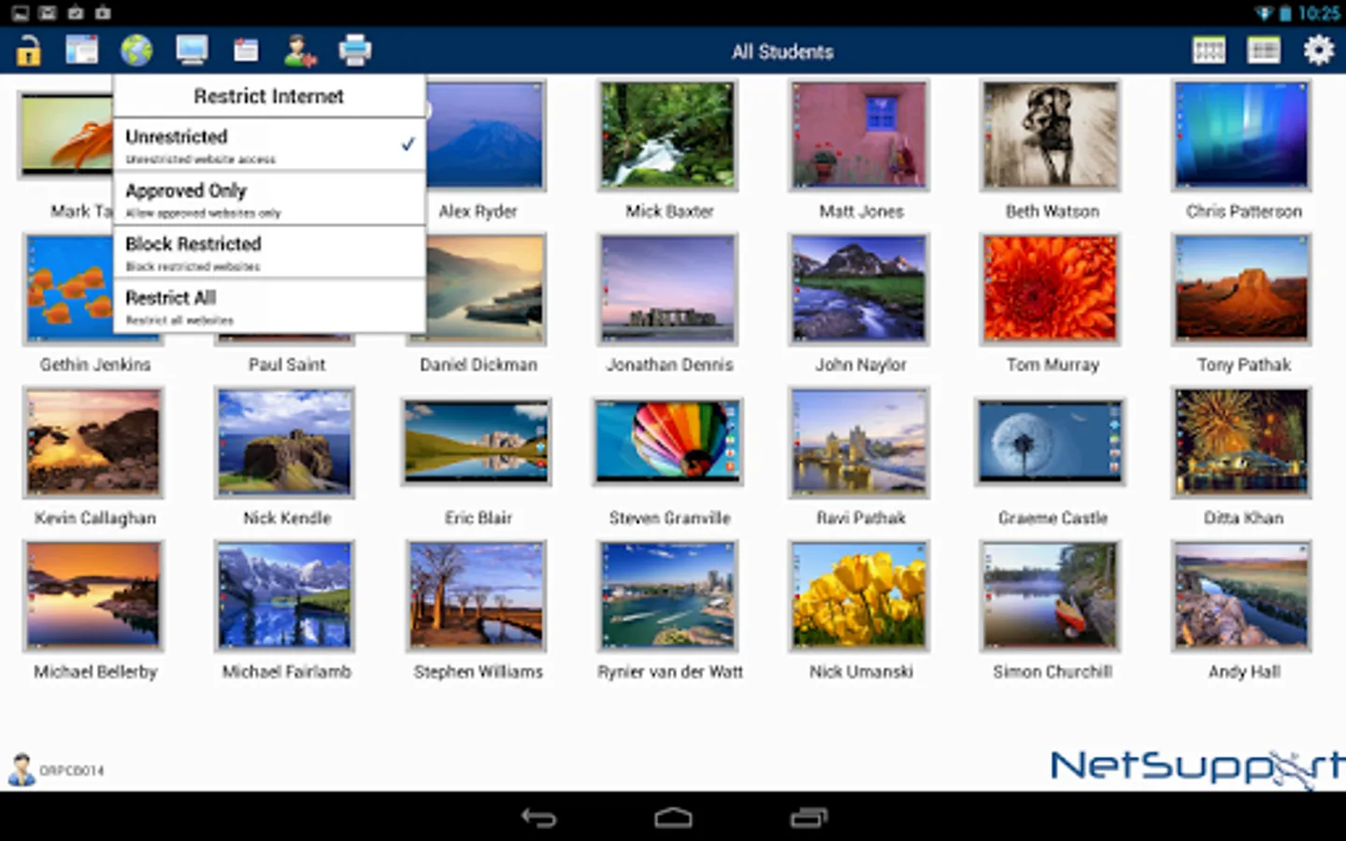Screen dimensions: 1346x841
Task: Select Alex Ryder's screen thumbnail
Action: [485, 135]
